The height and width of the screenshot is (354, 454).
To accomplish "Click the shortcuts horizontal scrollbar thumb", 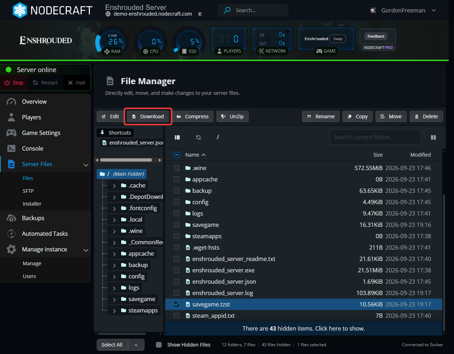I will [x=126, y=160].
